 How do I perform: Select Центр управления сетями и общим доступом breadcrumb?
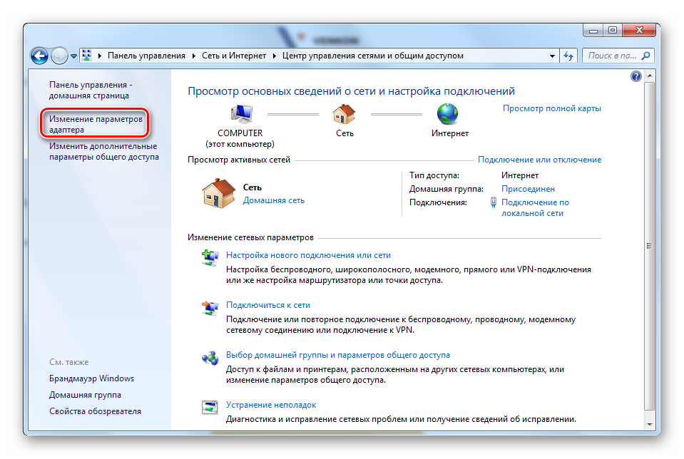tap(372, 56)
